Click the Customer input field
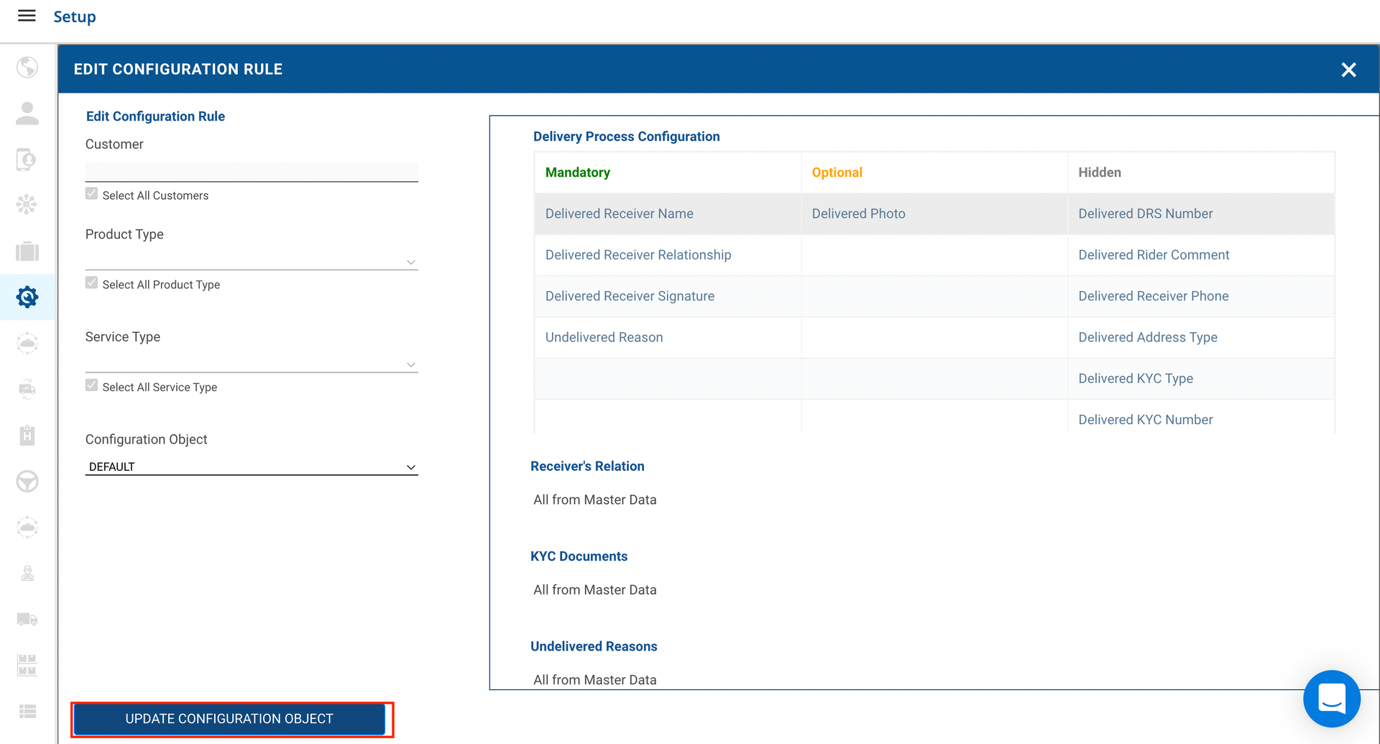Image resolution: width=1380 pixels, height=744 pixels. click(x=251, y=171)
